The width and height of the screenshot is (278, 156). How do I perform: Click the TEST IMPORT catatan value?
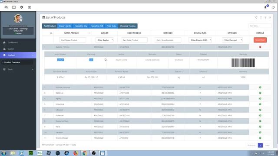tap(203, 60)
